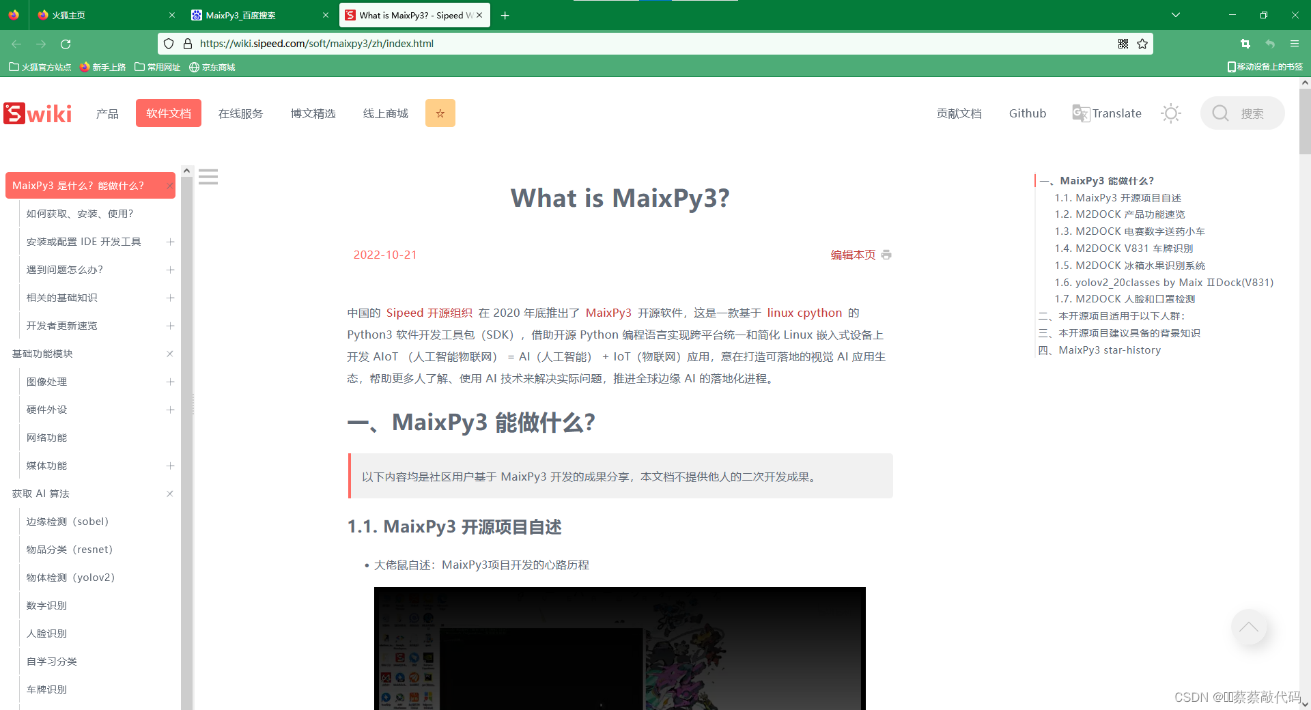Screen dimensions: 1311x710
Task: Click the 编辑本页 link
Action: tap(853, 255)
